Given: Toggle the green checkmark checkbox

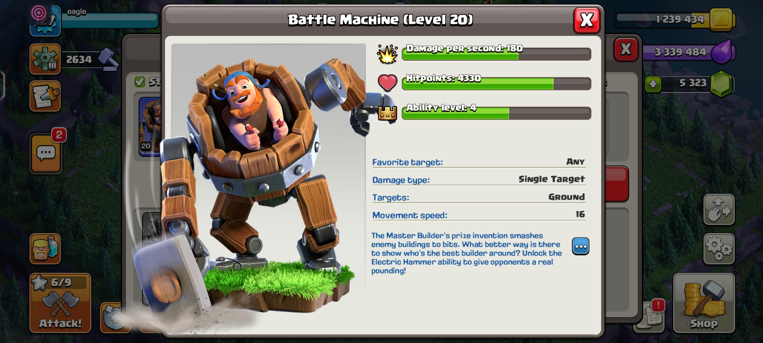Looking at the screenshot, I should click(x=140, y=82).
